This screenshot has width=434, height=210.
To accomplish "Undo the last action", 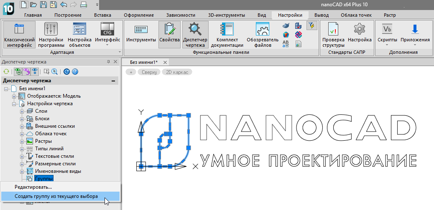I will 64,5.
